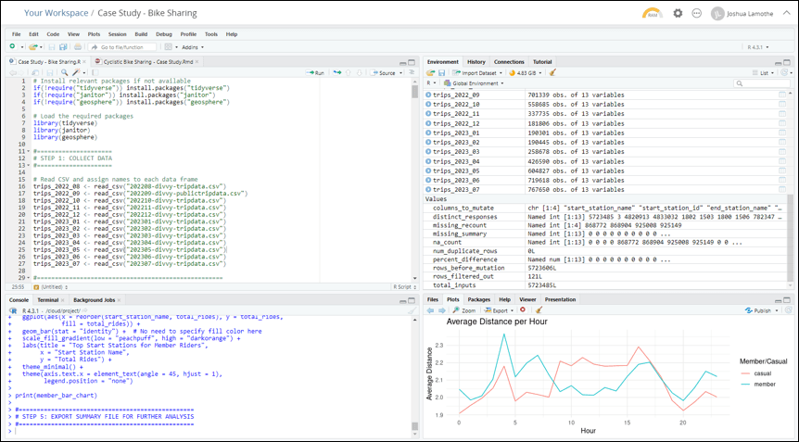View the trips_2023_07 table with grid icon

tap(782, 189)
